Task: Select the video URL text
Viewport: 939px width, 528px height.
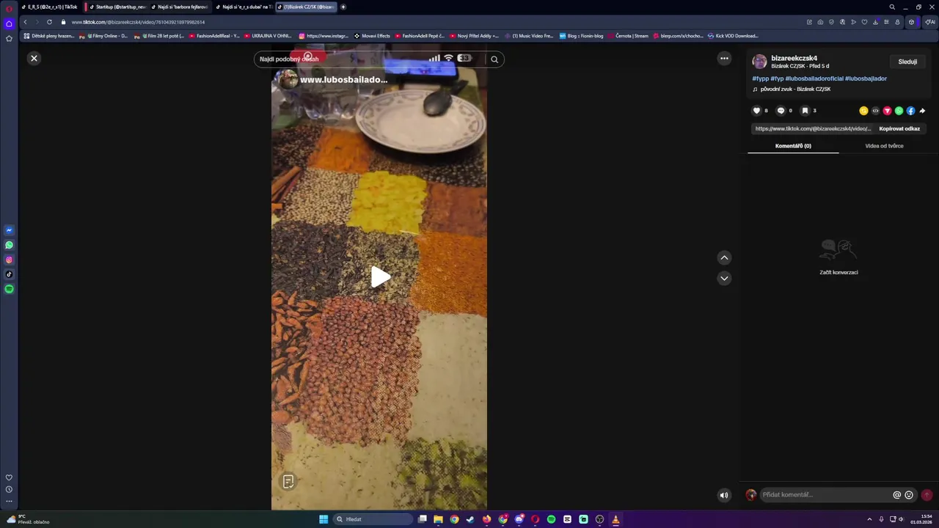Action: [813, 128]
